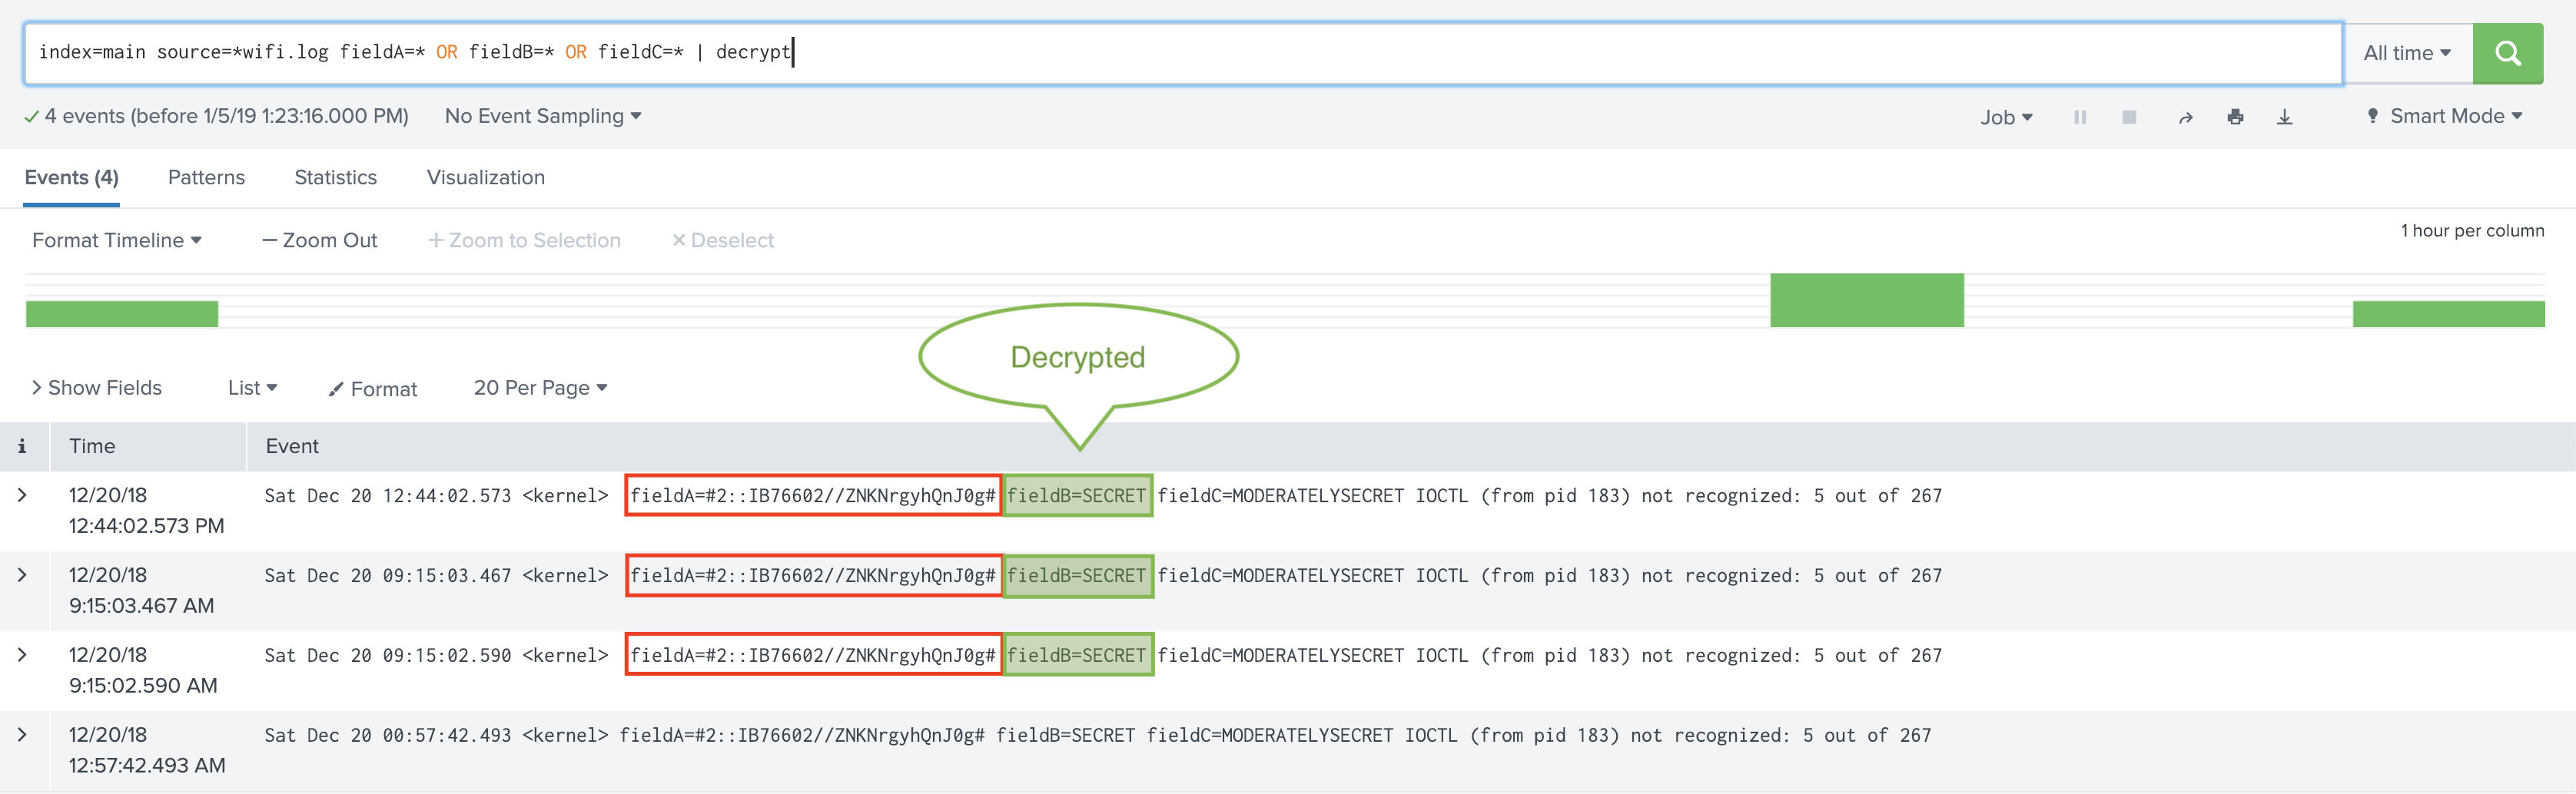Open the No Event Sampling dropdown

pyautogui.click(x=541, y=116)
